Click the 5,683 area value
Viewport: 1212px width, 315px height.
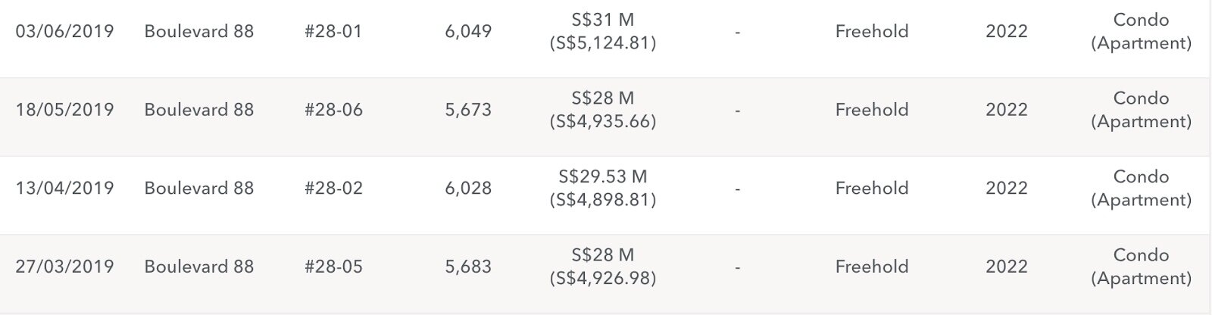tap(468, 267)
